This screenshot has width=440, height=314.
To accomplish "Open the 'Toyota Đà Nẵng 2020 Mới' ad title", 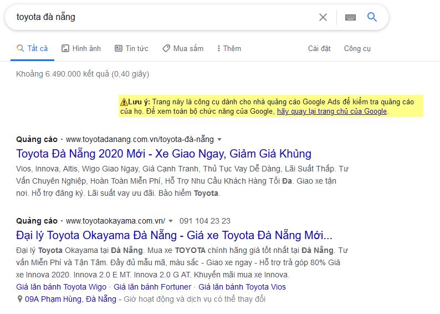I will 163,154.
